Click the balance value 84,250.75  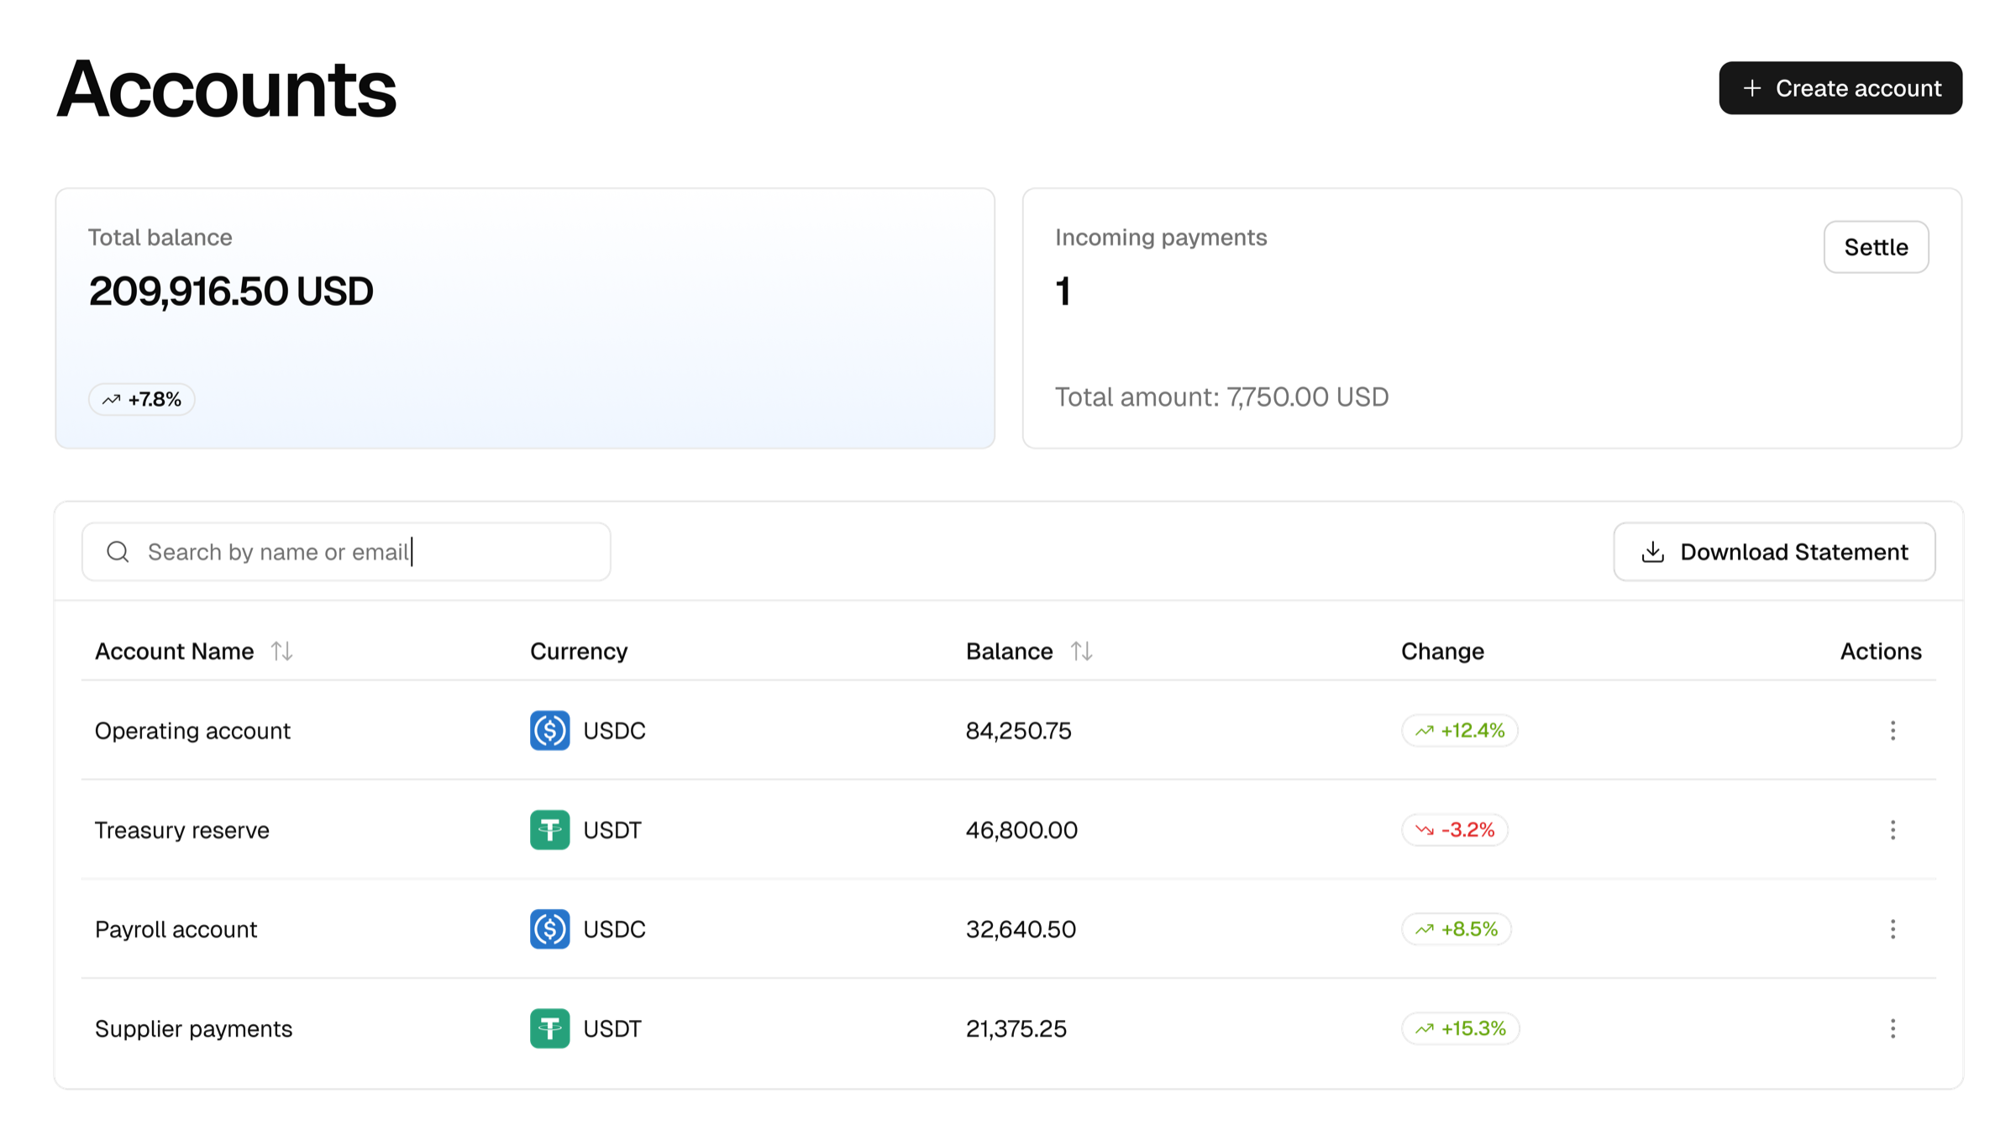(x=1019, y=731)
